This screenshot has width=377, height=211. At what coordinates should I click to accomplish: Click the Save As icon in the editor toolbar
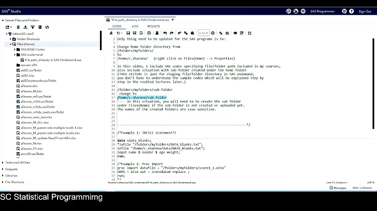point(135,33)
